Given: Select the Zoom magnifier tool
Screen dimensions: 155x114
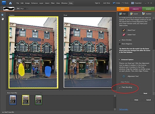Looking at the screenshot, I should coord(3,15).
